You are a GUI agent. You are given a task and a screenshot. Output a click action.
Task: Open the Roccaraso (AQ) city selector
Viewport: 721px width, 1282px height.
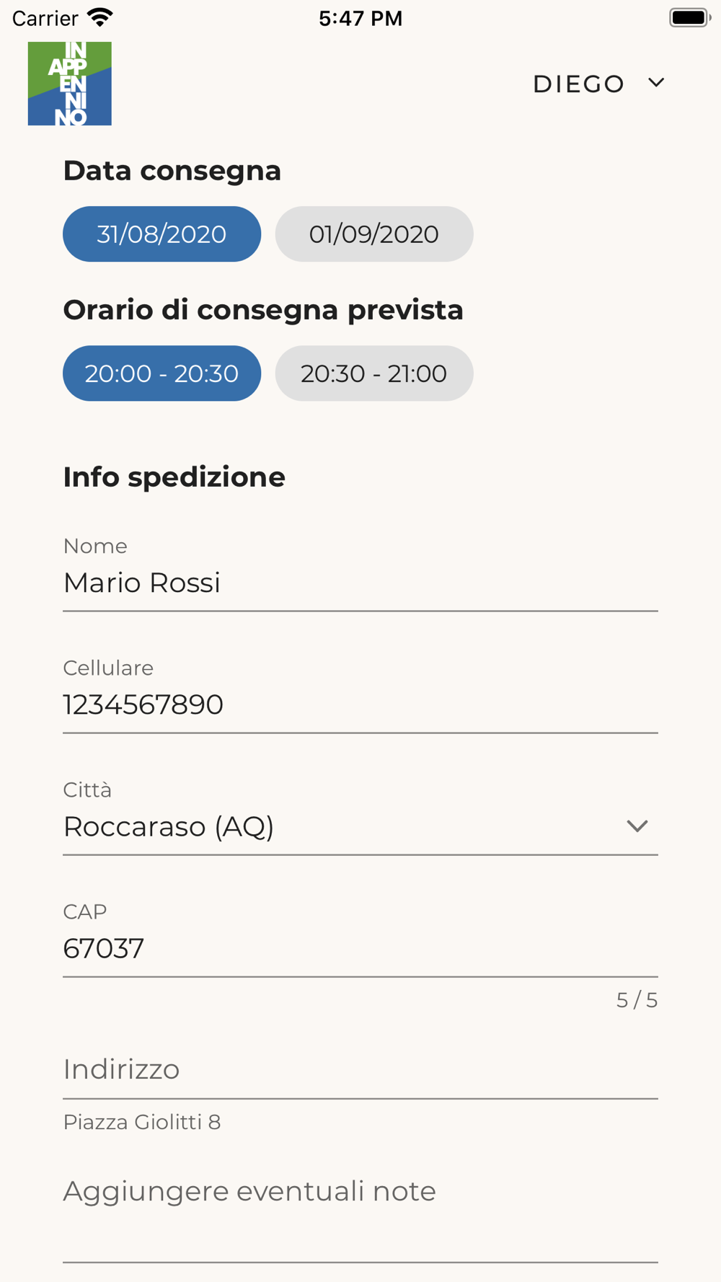(x=360, y=817)
